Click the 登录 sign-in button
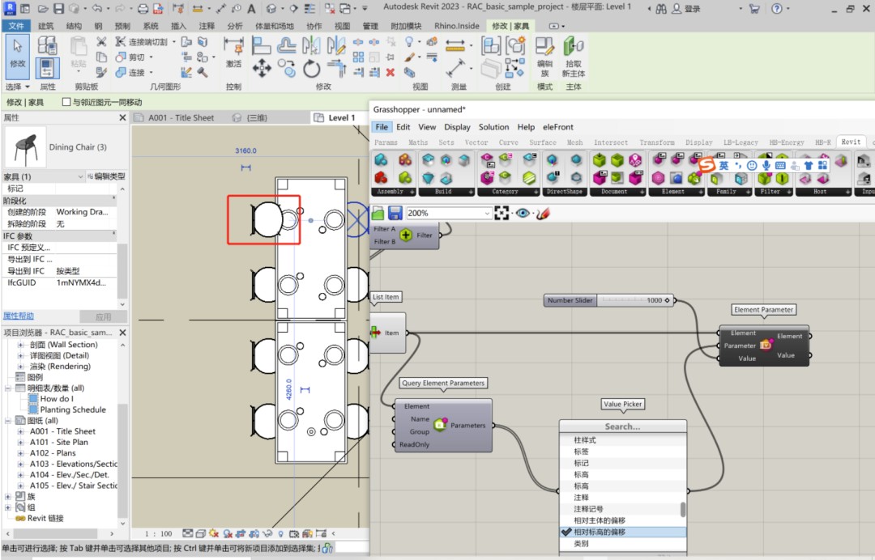 [686, 8]
